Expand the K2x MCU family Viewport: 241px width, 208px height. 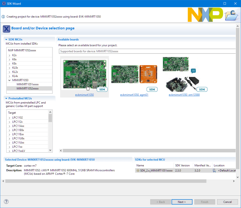point(9,55)
